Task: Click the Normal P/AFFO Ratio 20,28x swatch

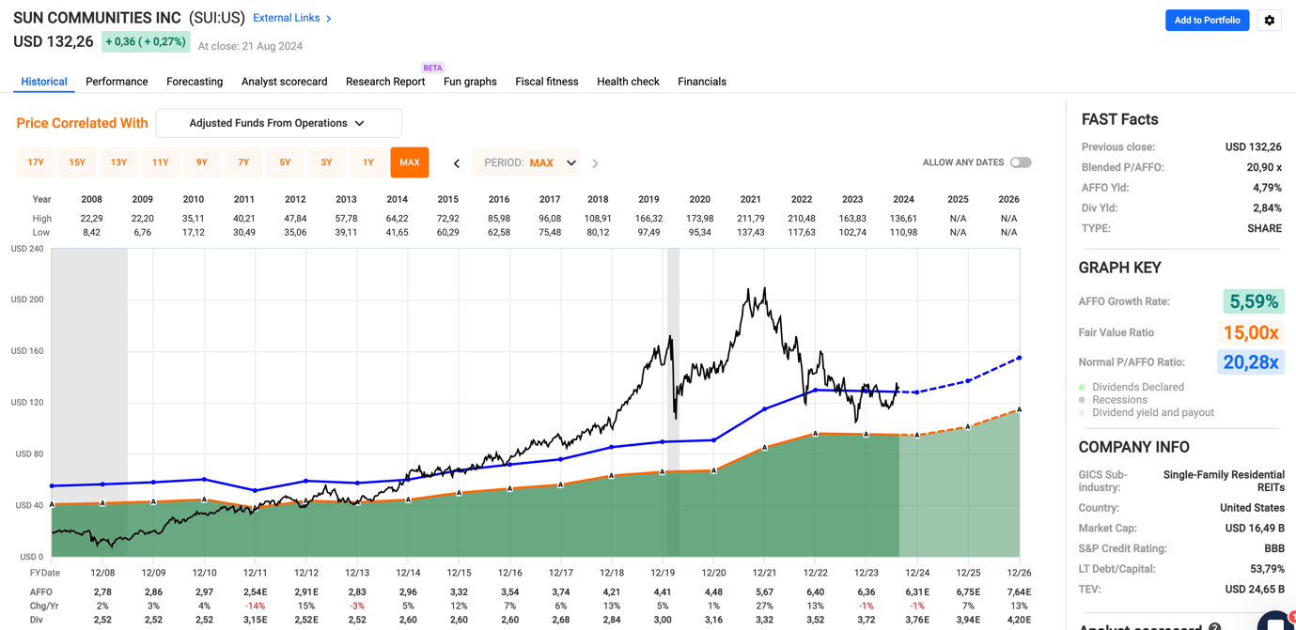Action: [1250, 362]
